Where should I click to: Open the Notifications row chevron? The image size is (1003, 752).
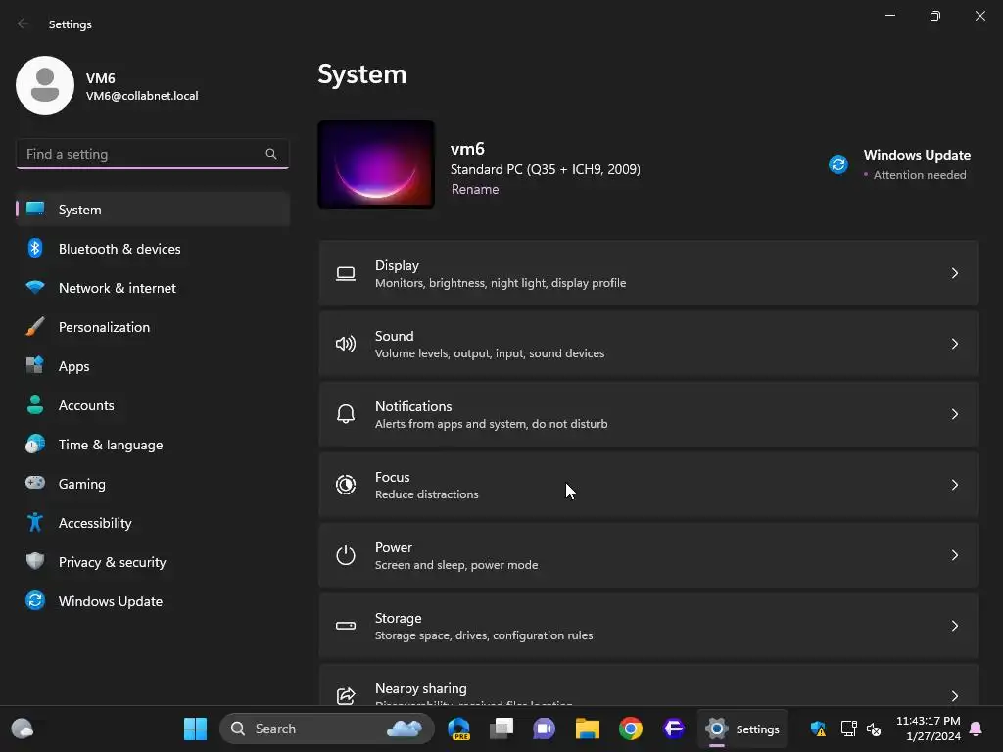[x=954, y=414]
